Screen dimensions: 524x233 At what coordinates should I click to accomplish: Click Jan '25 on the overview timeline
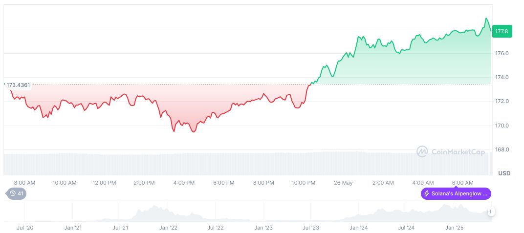(x=455, y=228)
